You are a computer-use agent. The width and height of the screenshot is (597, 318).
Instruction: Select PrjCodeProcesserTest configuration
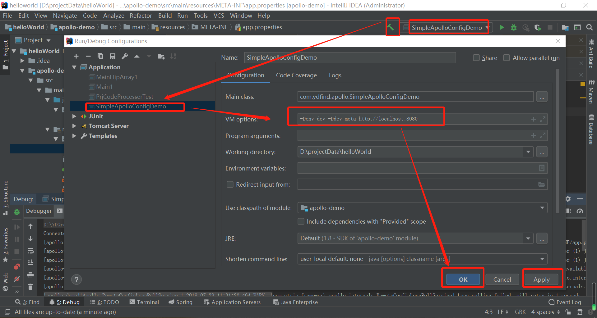[124, 97]
